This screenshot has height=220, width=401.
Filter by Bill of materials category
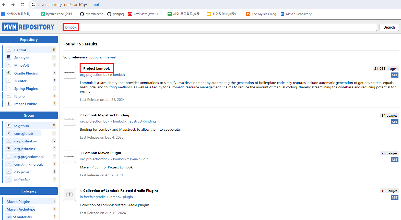coord(19,217)
